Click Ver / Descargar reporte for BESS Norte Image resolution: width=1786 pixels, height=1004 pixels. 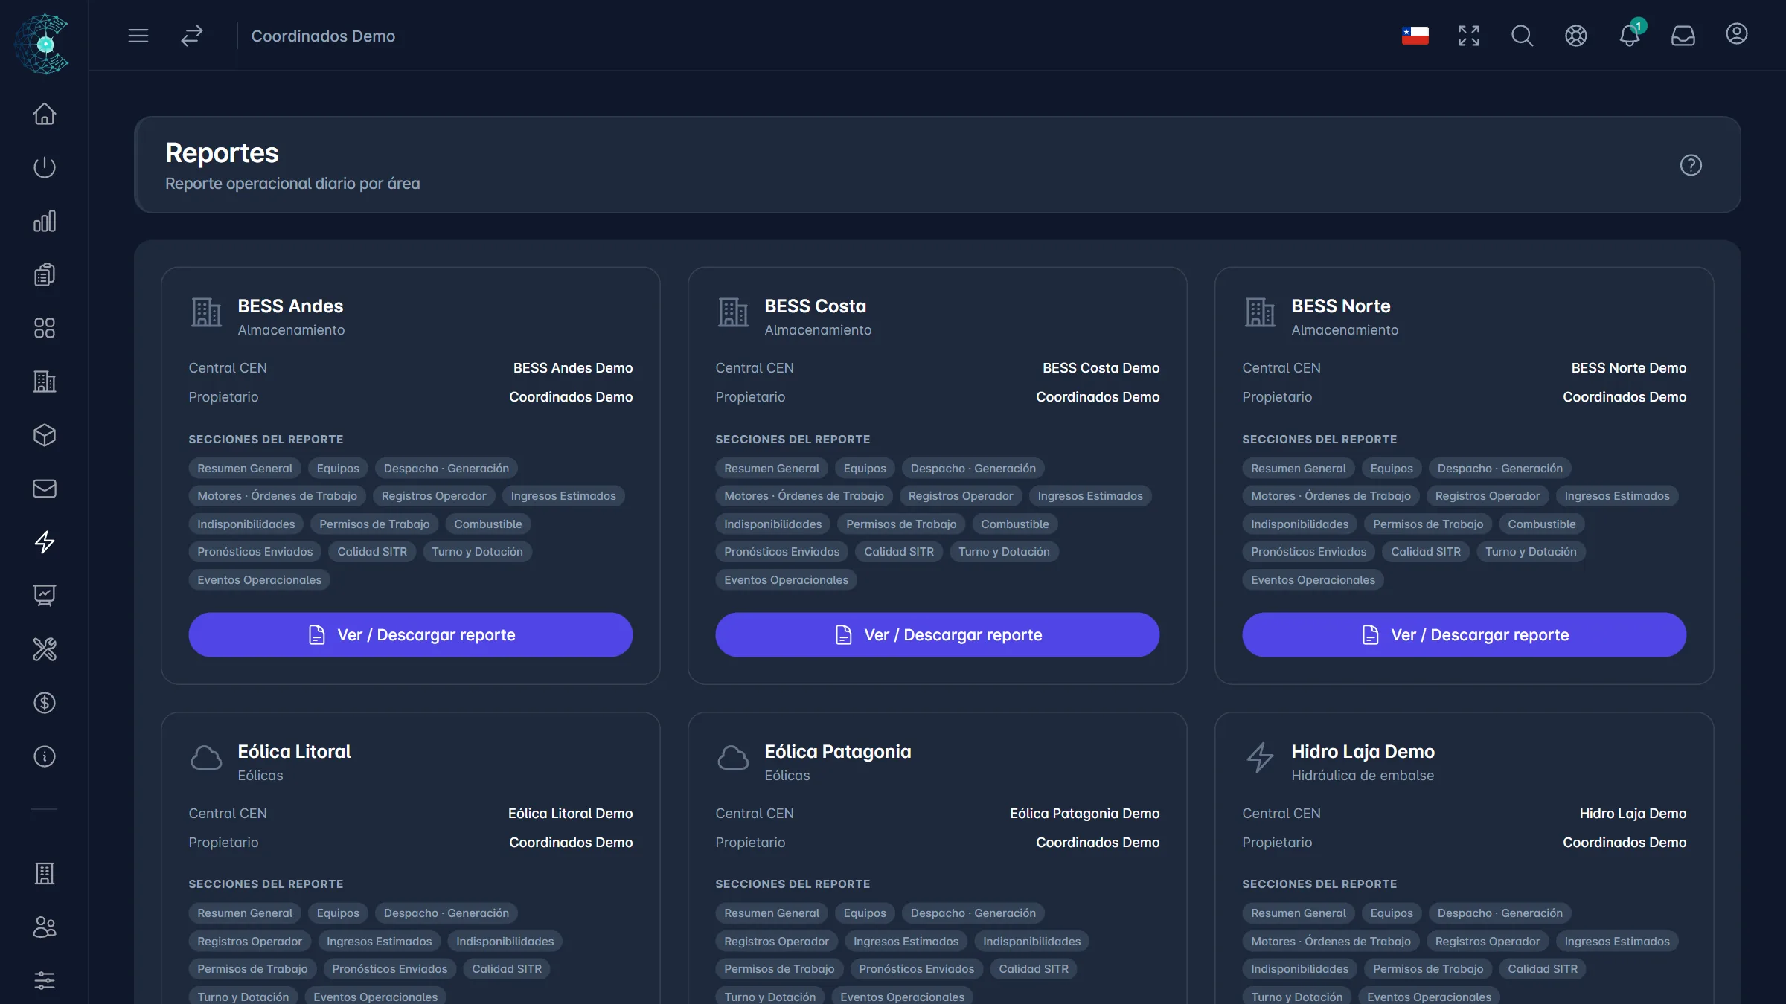coord(1465,634)
